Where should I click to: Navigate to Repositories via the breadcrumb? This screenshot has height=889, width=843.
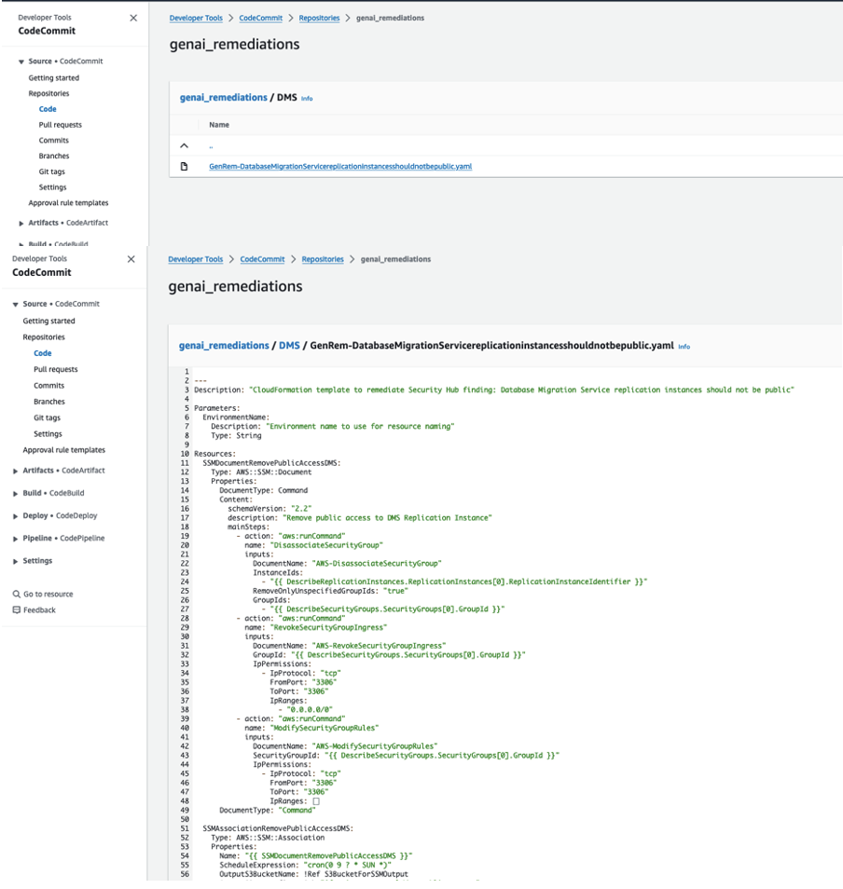tap(321, 17)
